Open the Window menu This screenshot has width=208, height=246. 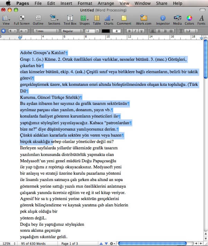[142, 3]
